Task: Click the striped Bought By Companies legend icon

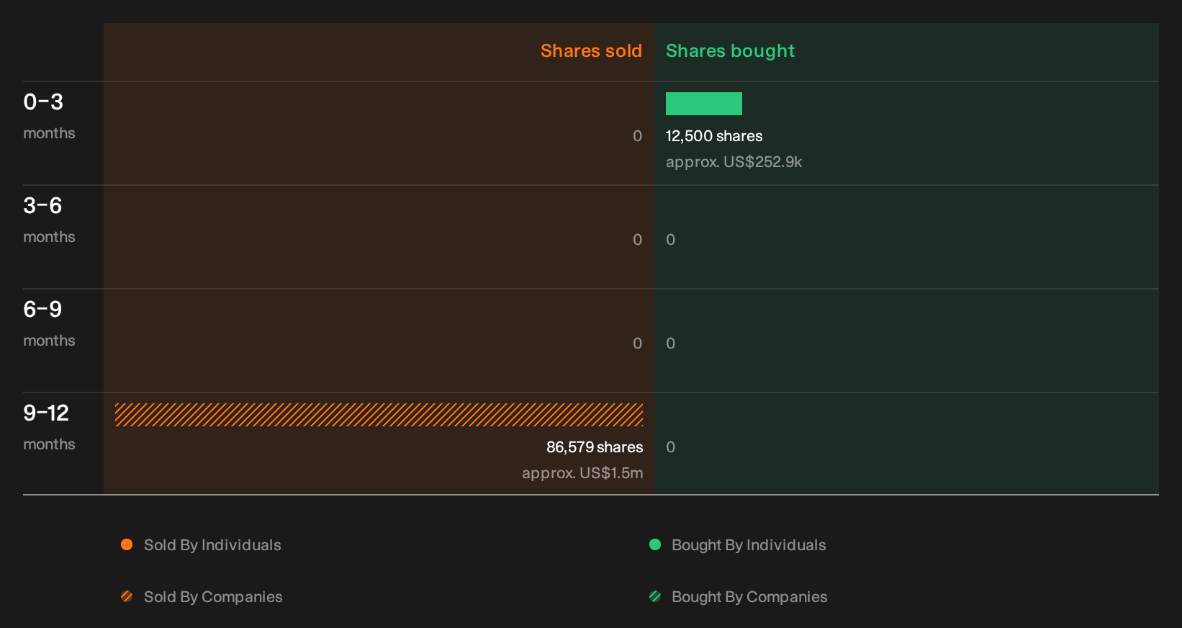Action: pyautogui.click(x=655, y=596)
